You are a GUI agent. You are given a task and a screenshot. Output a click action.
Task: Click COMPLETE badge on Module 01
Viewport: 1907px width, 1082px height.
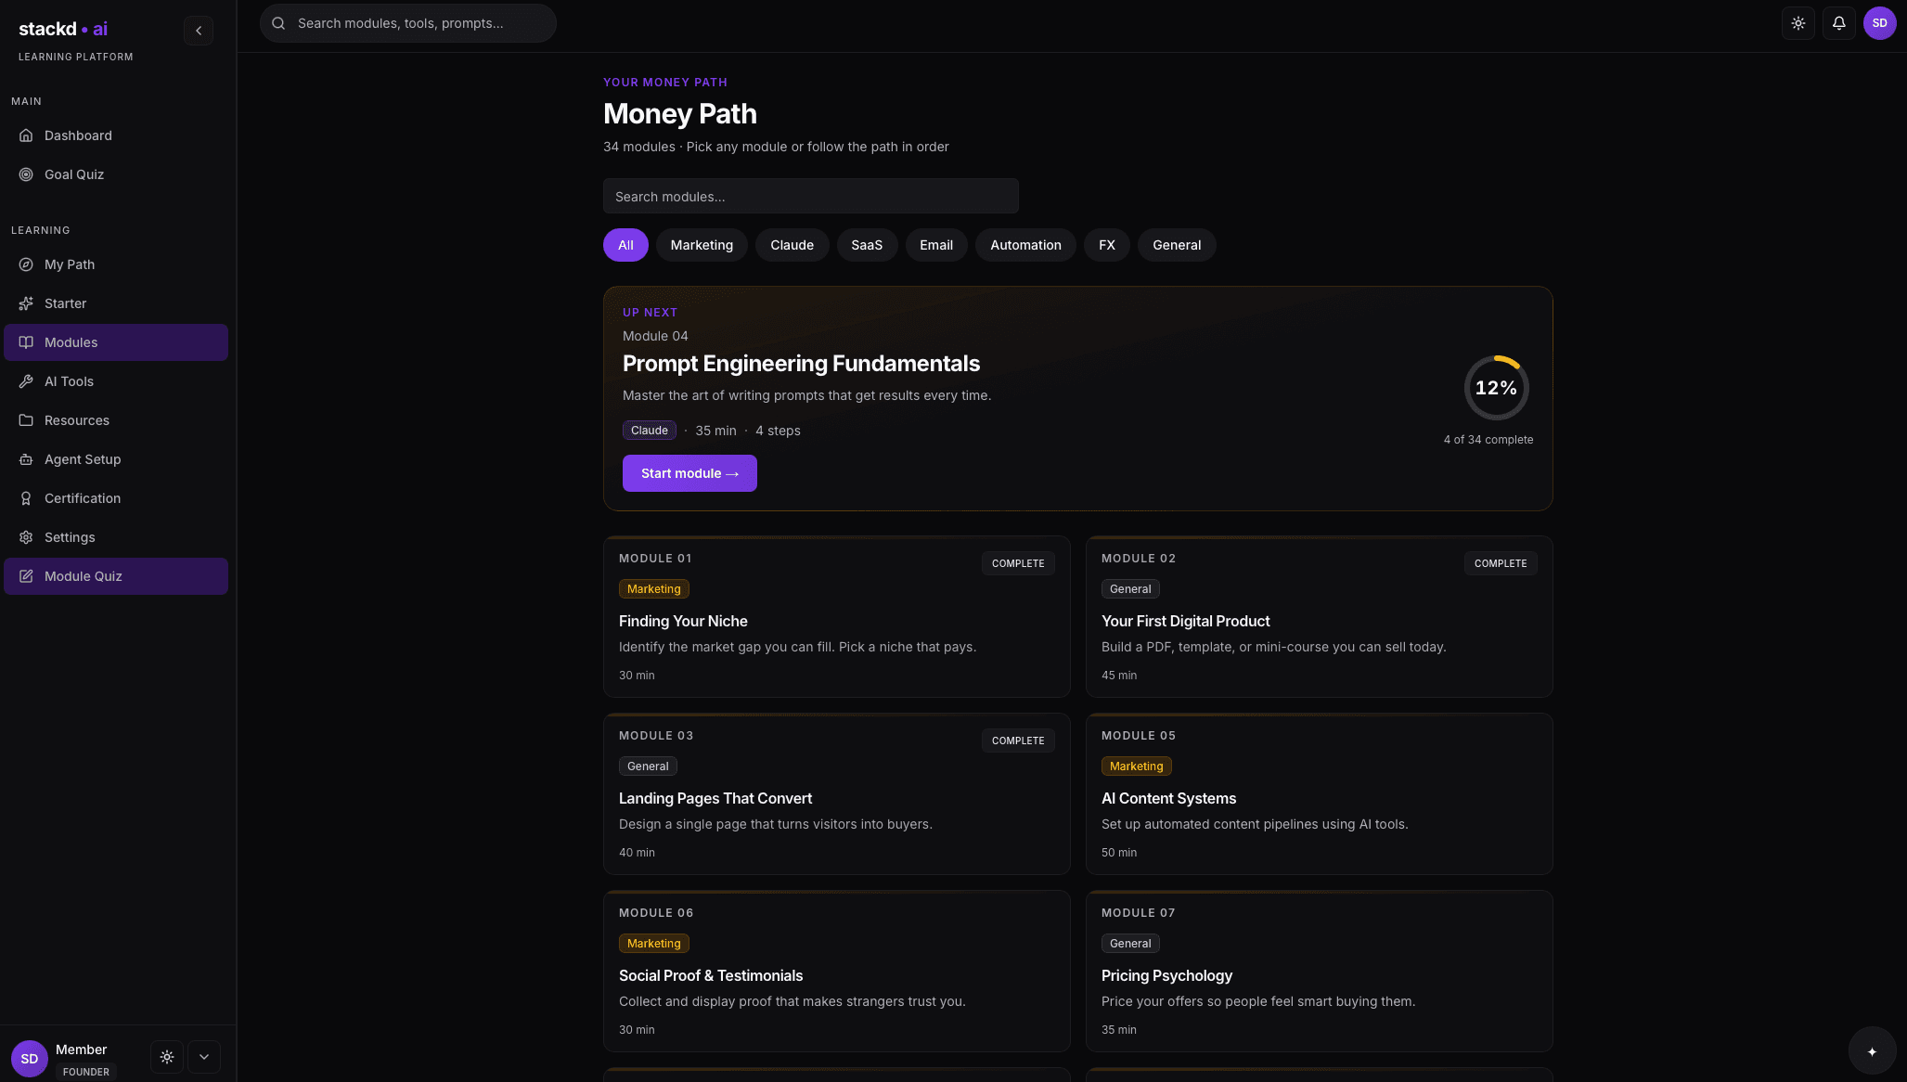click(1018, 563)
